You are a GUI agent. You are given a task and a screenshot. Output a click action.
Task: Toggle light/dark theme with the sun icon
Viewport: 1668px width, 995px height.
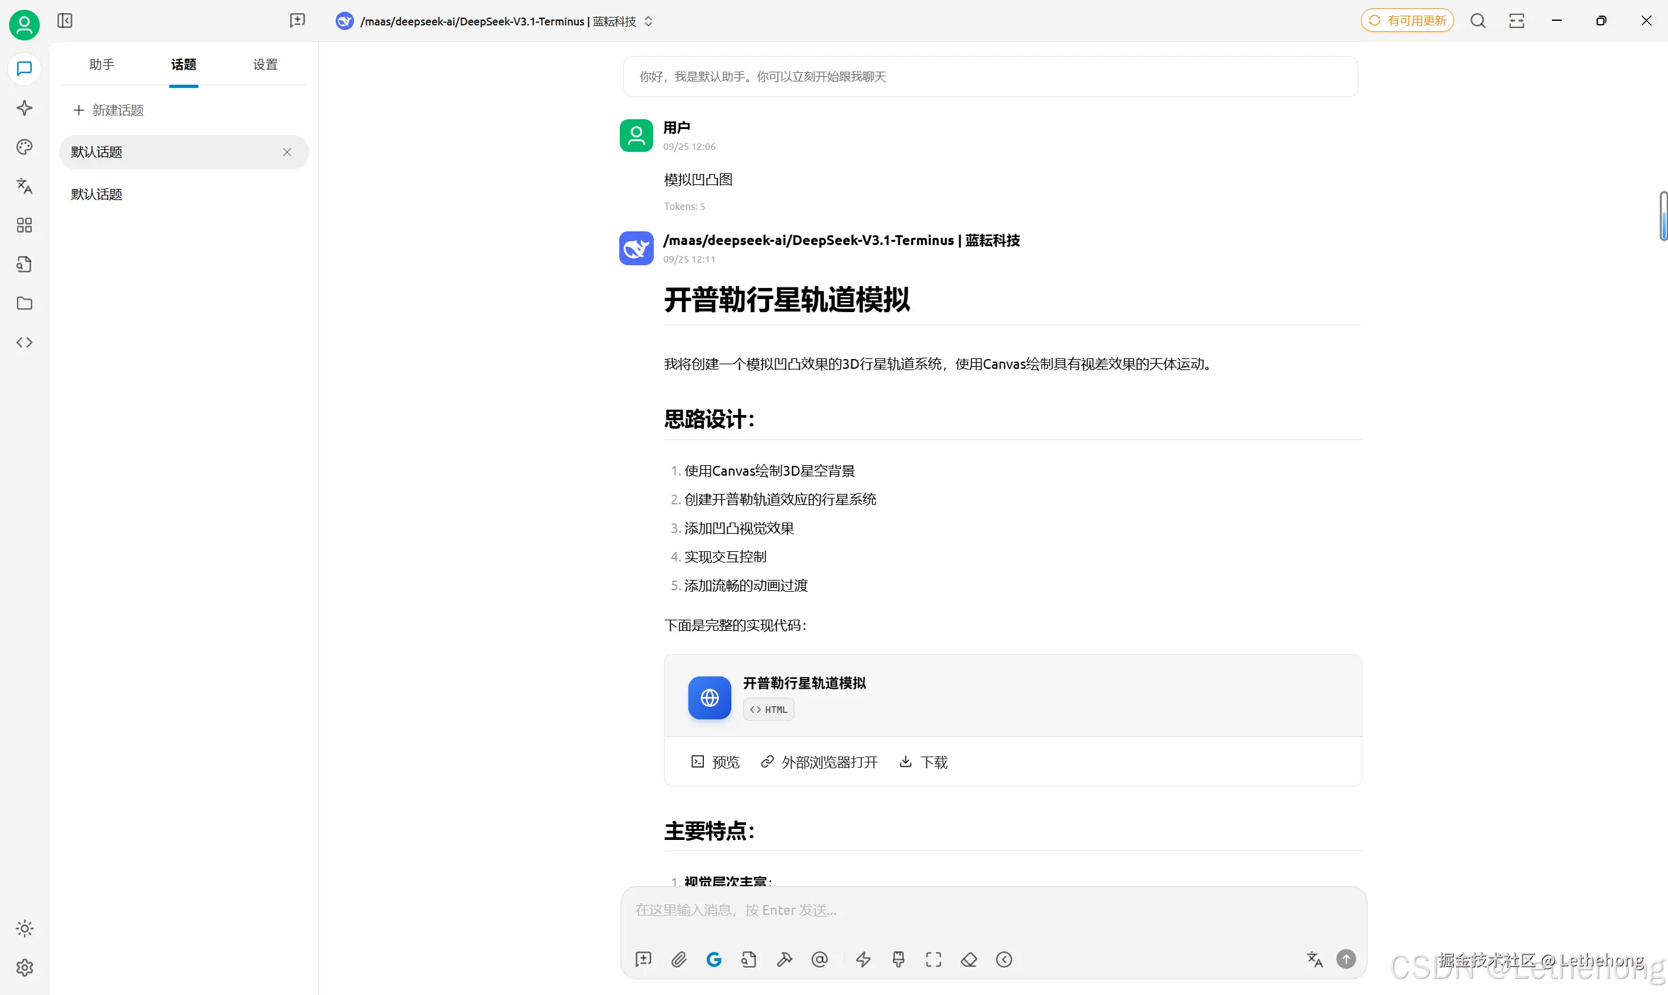click(x=24, y=928)
